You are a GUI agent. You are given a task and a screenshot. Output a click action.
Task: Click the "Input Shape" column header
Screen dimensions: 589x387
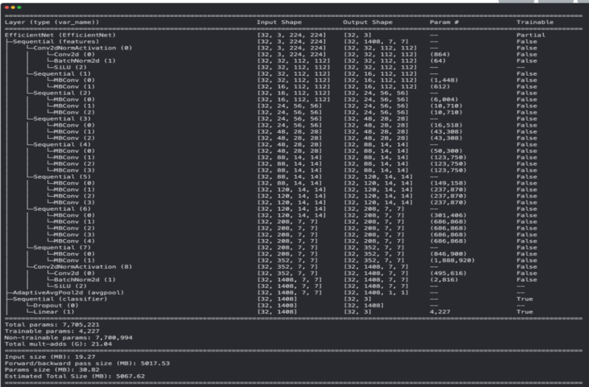pyautogui.click(x=279, y=22)
